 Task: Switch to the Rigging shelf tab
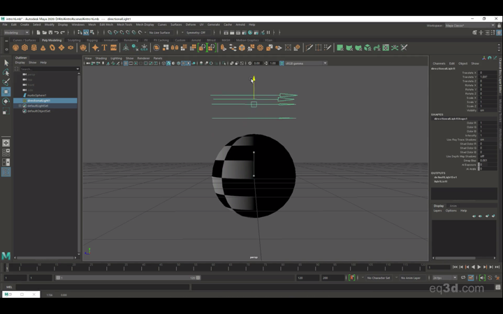(x=92, y=40)
